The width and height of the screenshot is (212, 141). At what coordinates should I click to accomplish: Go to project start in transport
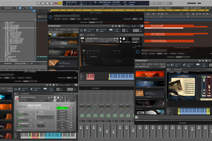pos(47,3)
